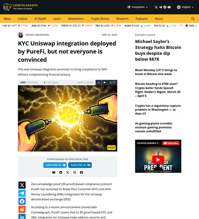Click Facebook icon in social feed box
This screenshot has width=199, height=219.
pos(82,172)
